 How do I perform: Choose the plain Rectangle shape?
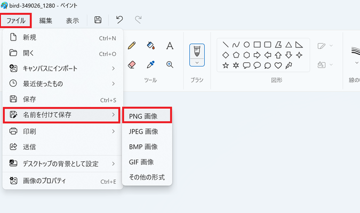[x=257, y=45]
